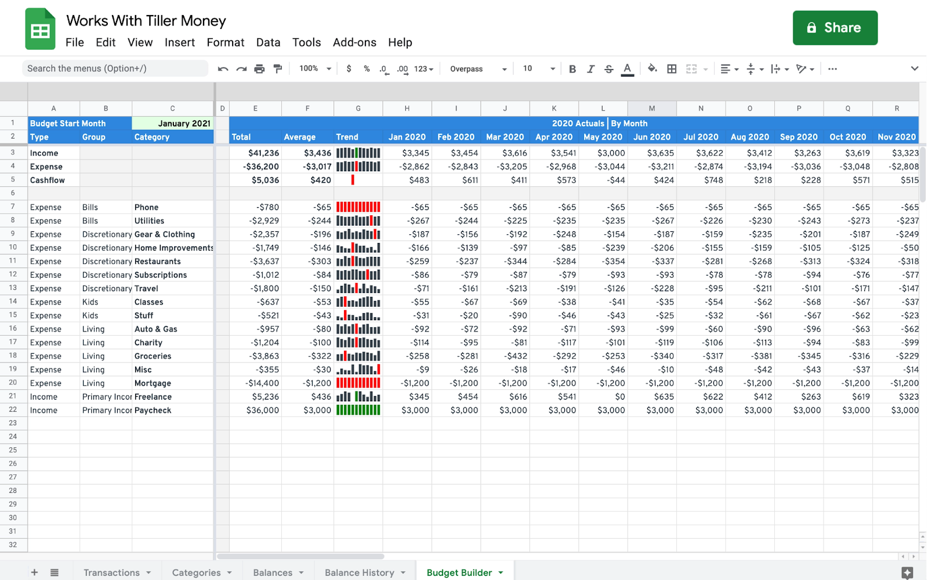The height and width of the screenshot is (580, 928).
Task: Open the fill color paint bucket
Action: [x=652, y=68]
